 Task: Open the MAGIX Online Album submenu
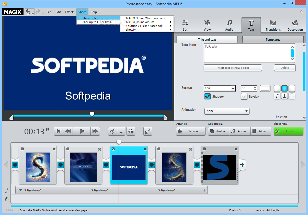(147, 22)
